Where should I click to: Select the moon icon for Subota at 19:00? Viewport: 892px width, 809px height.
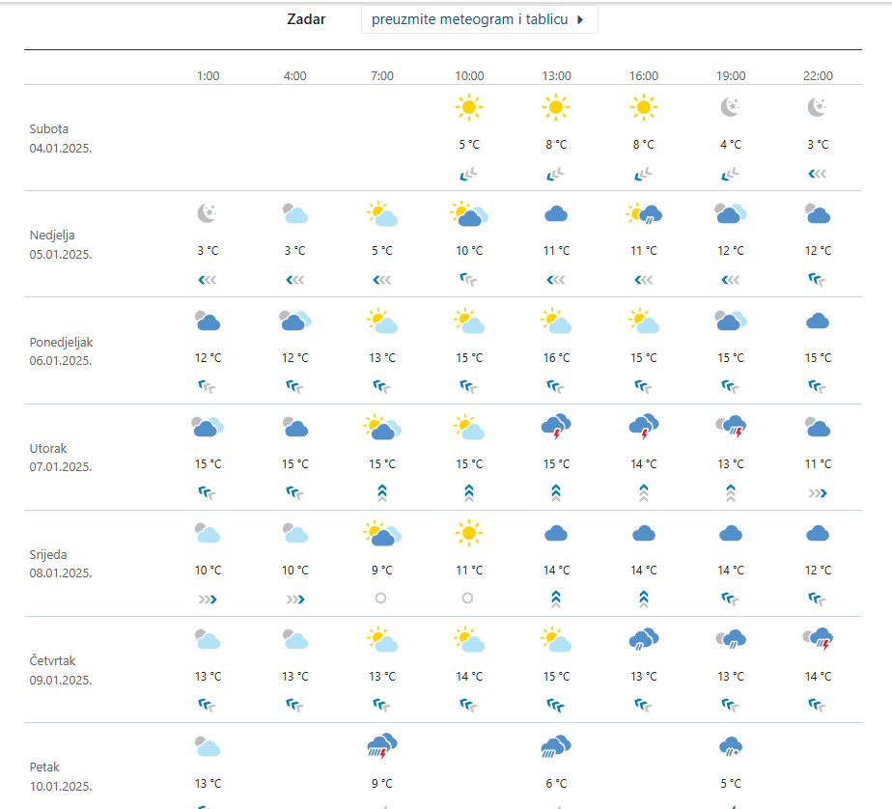pos(731,107)
